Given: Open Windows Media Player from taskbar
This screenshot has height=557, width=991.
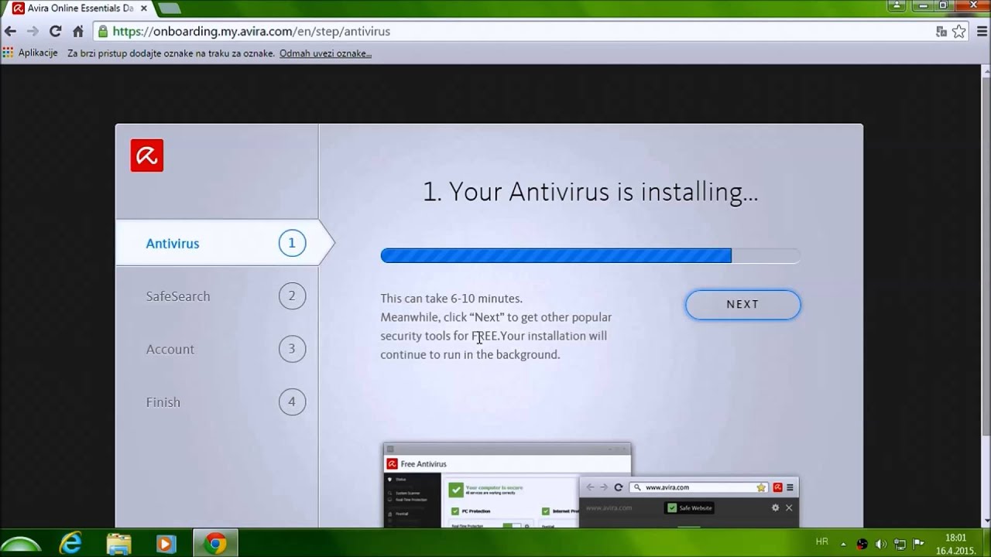Looking at the screenshot, I should [166, 544].
